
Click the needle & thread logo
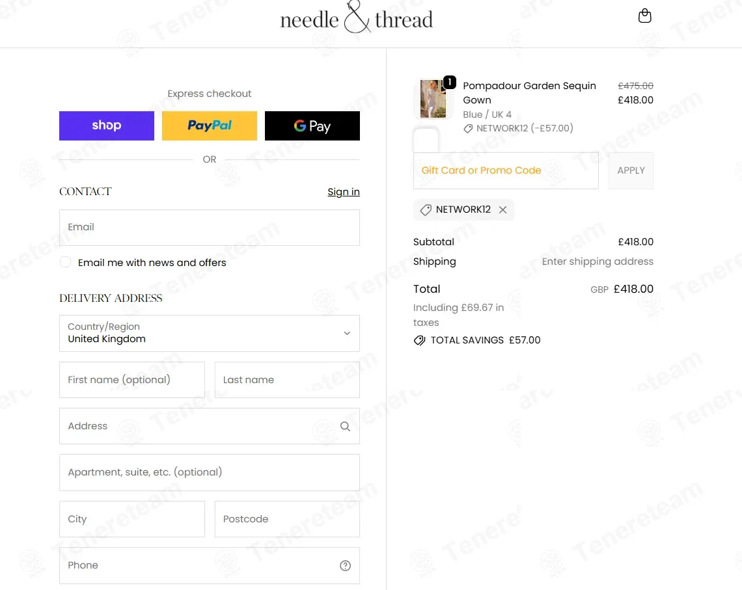(356, 20)
